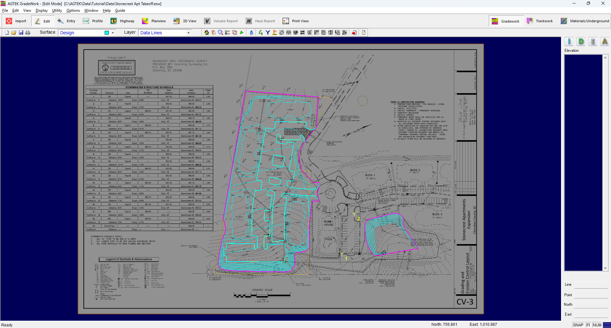The width and height of the screenshot is (611, 328).
Task: Open the Utility menu
Action: coord(57,10)
